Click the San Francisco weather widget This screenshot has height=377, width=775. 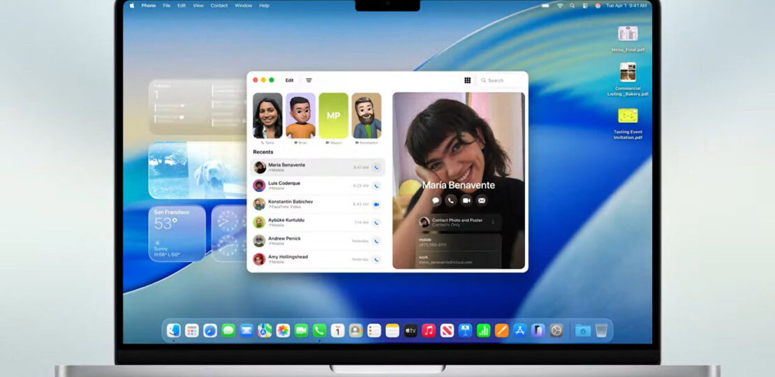click(x=177, y=233)
